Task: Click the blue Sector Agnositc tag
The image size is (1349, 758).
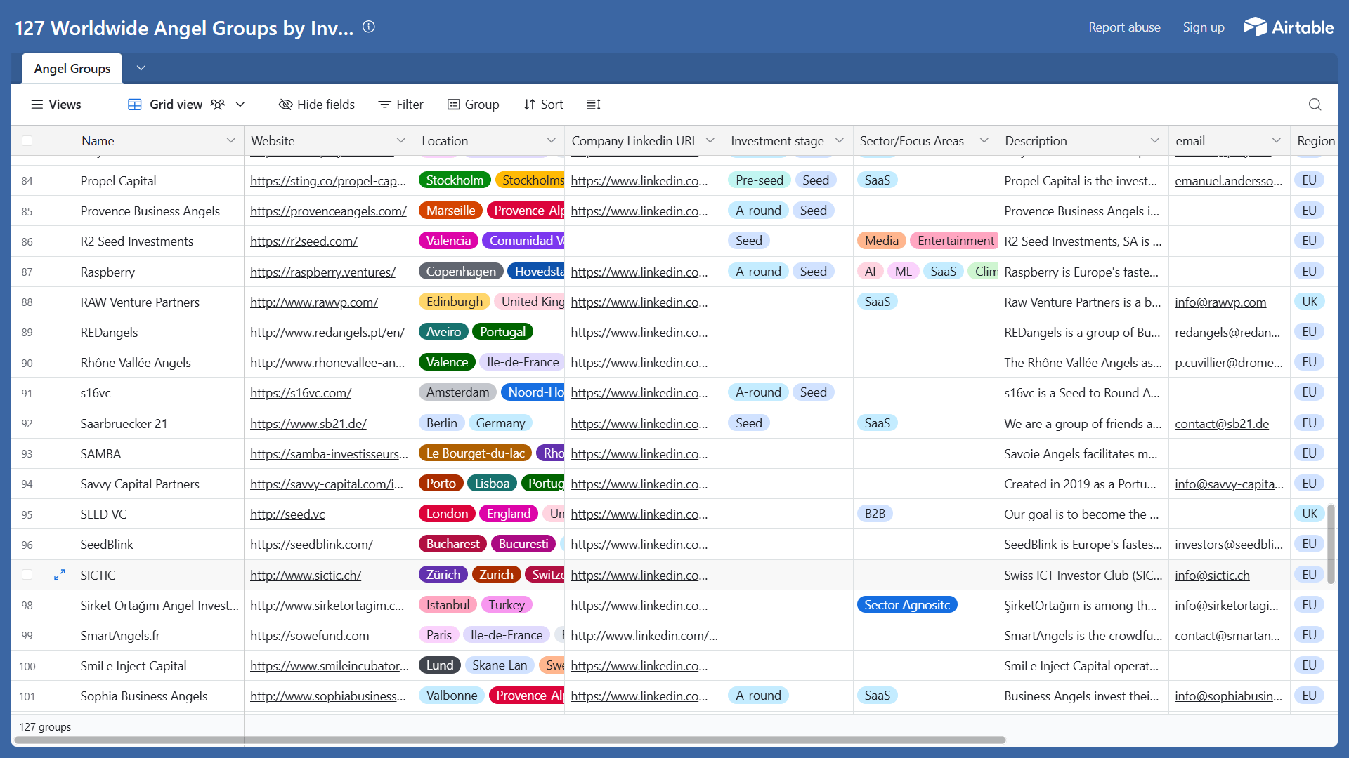Action: 906,605
